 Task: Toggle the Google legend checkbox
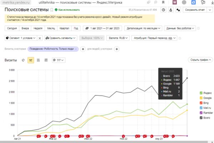click(x=201, y=98)
